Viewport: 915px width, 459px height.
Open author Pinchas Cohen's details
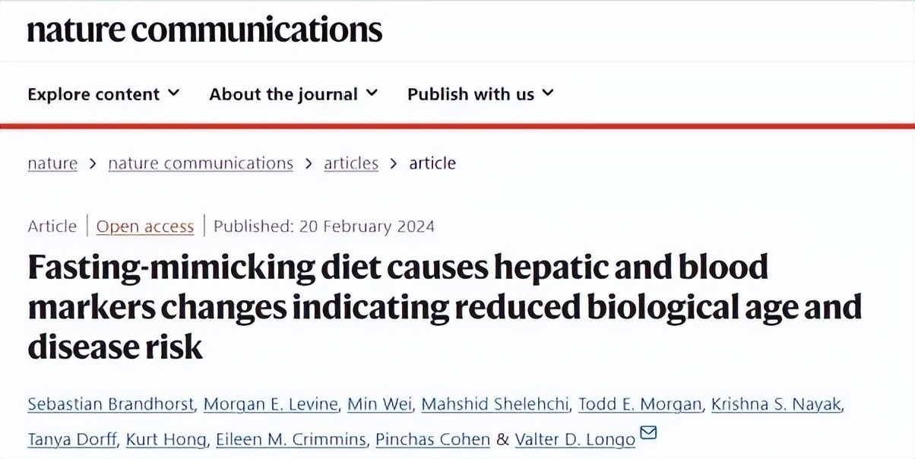pos(432,439)
